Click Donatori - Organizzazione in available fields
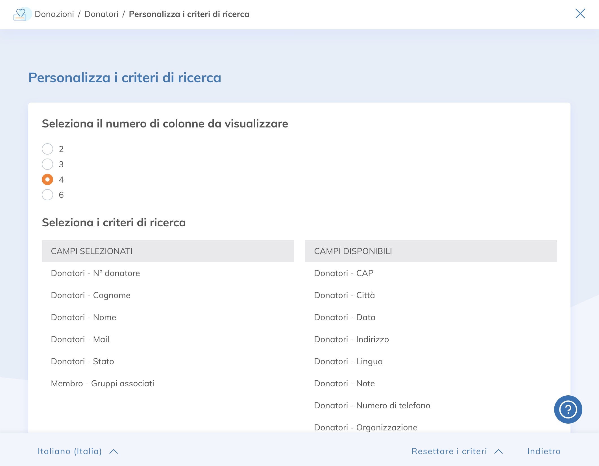 [x=365, y=428]
